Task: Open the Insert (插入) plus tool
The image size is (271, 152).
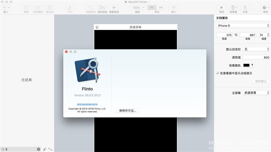Action: (x=5, y=7)
